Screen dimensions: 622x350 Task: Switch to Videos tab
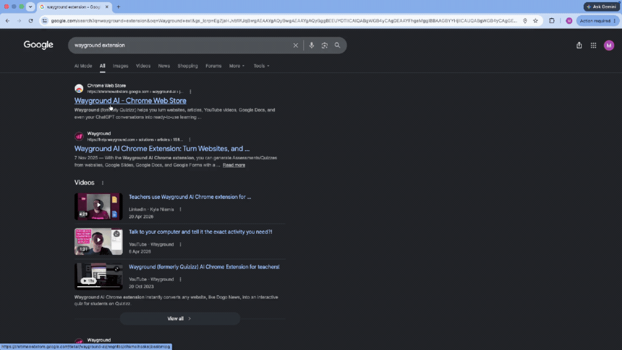(x=143, y=66)
